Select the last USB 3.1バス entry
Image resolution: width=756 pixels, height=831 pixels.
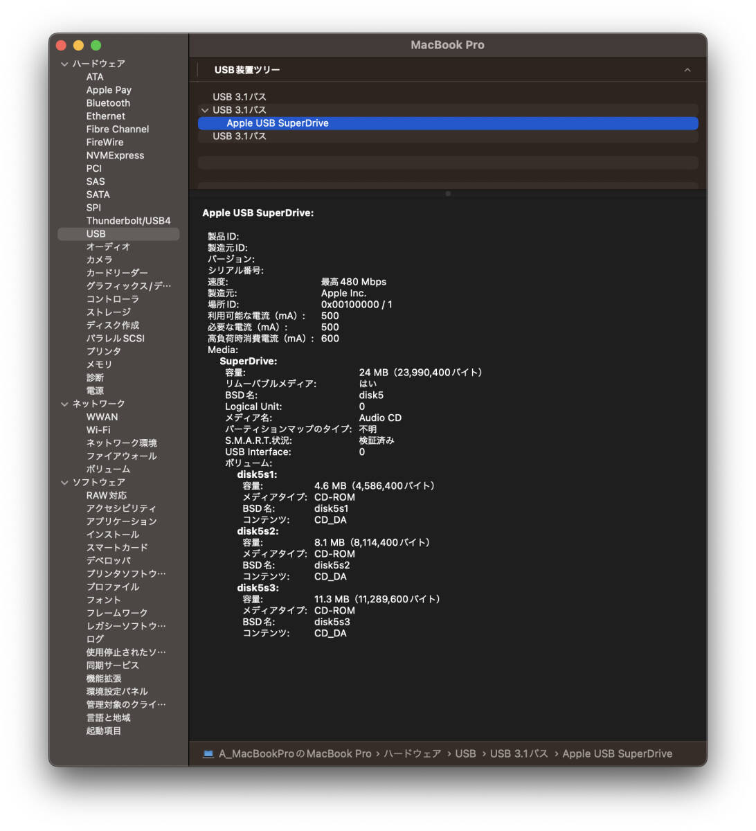[x=448, y=136]
